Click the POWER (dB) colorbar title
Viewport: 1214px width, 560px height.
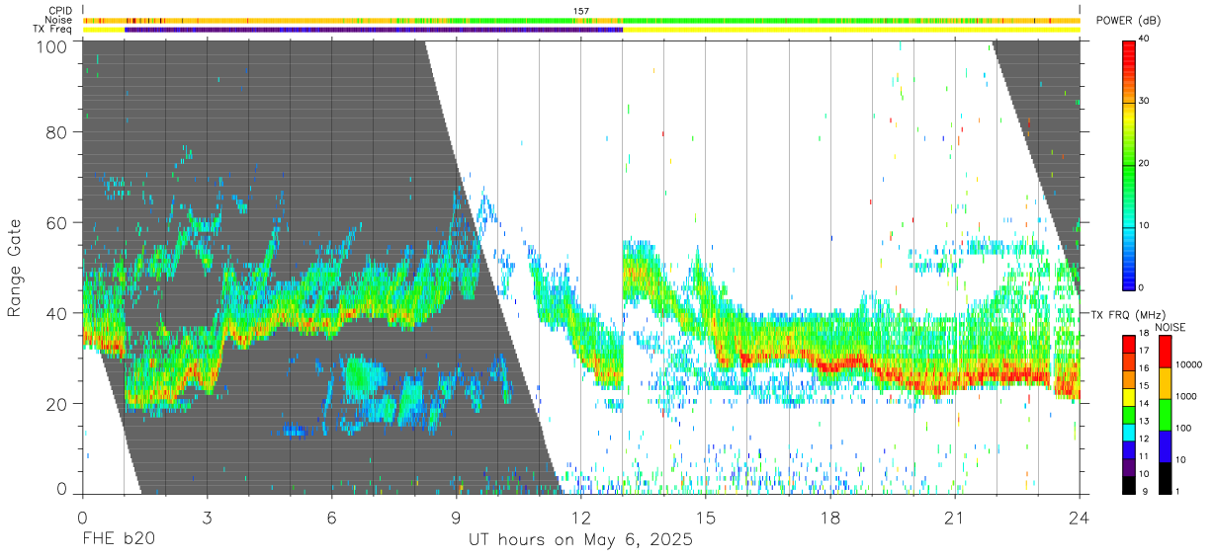(x=1129, y=21)
